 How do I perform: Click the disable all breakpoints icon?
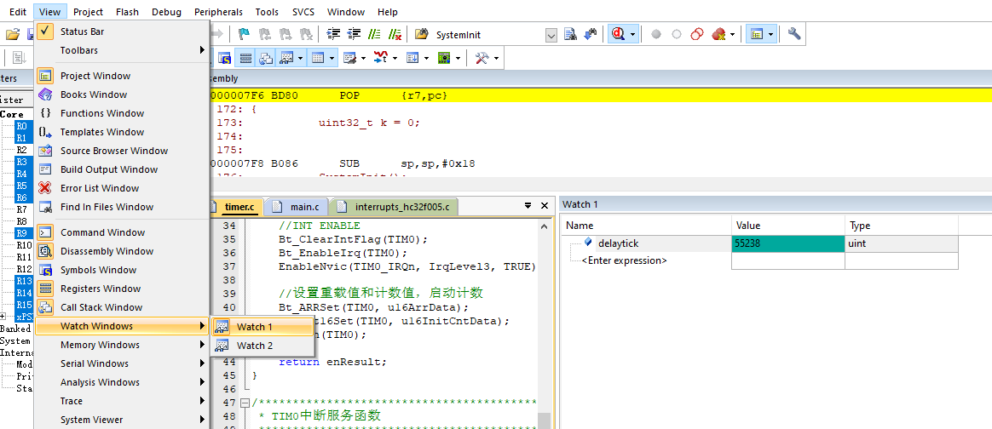(x=697, y=34)
